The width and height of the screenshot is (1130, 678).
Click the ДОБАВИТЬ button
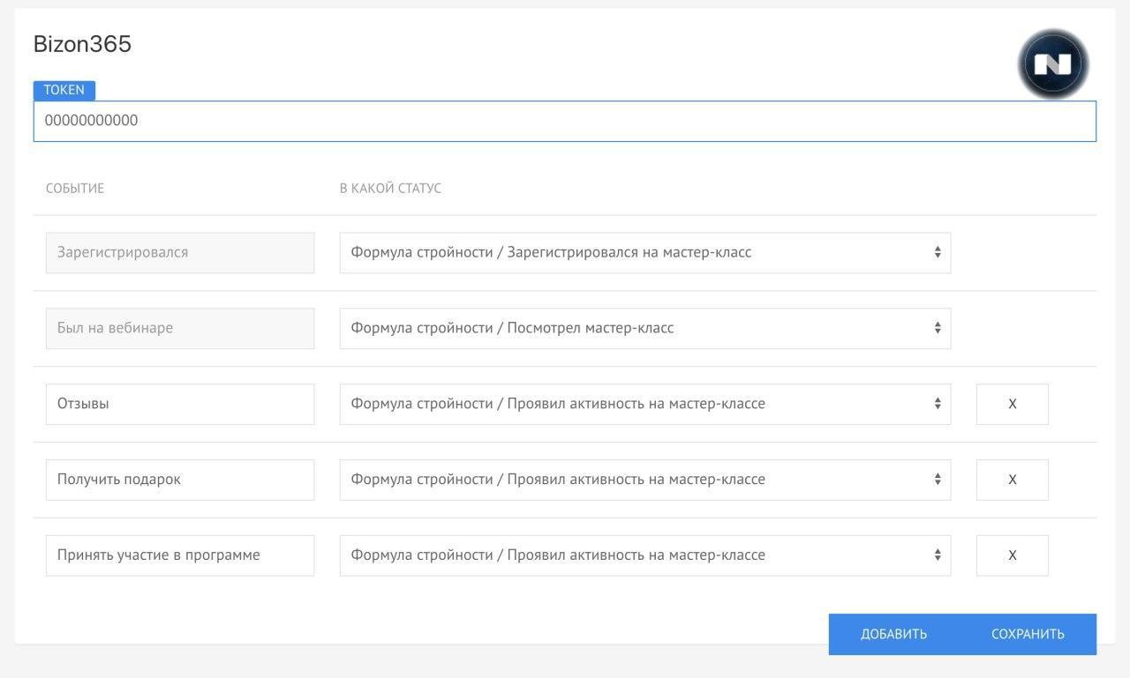tap(893, 634)
